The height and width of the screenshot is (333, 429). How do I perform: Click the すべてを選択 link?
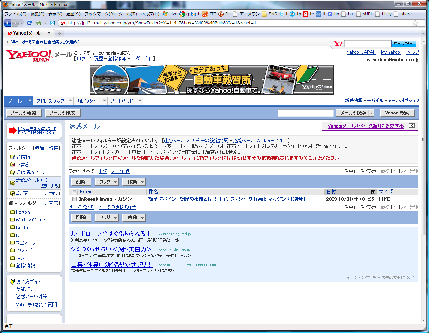click(x=81, y=207)
